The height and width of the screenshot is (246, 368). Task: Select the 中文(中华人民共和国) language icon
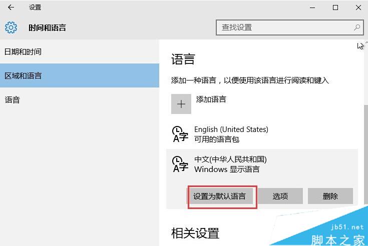tap(180, 164)
